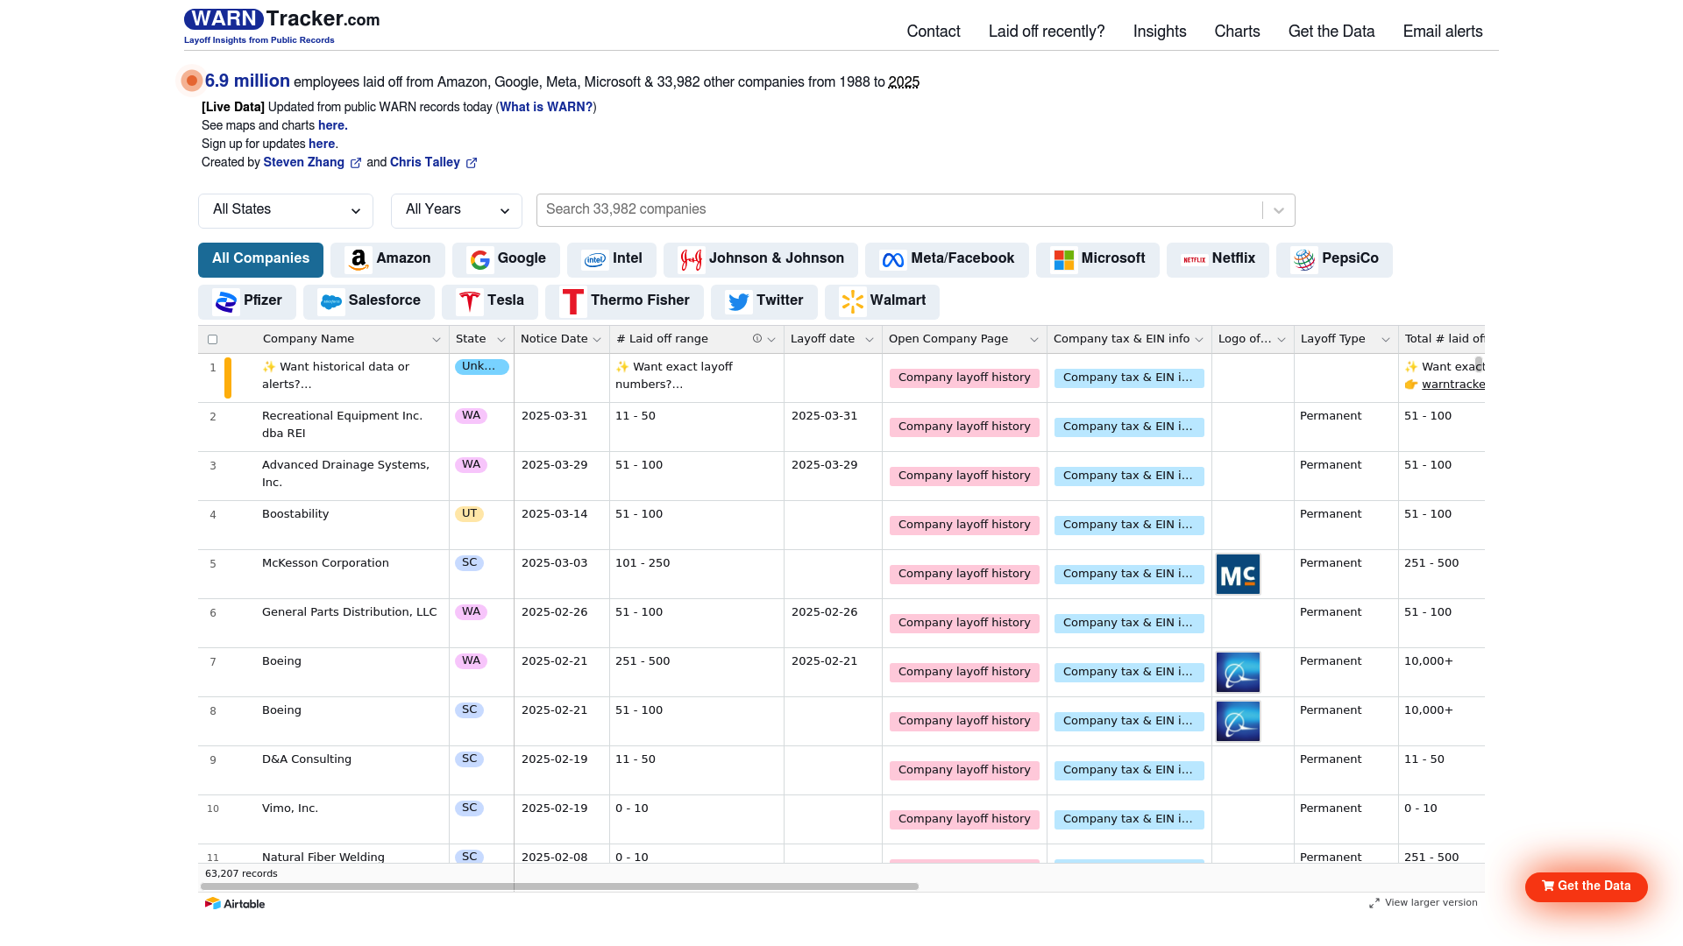The height and width of the screenshot is (946, 1683).
Task: Open the Logo column menu arrow
Action: pyautogui.click(x=1282, y=340)
